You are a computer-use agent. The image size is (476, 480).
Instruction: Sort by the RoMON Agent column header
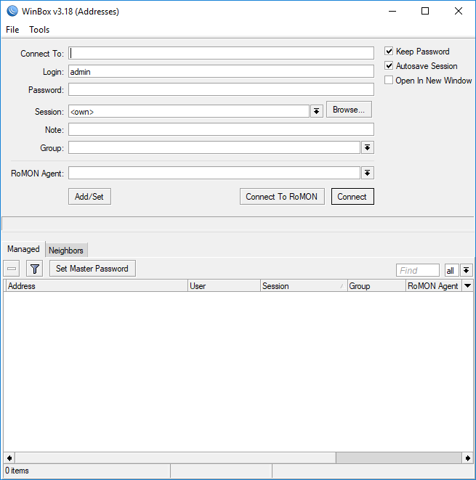coord(434,286)
